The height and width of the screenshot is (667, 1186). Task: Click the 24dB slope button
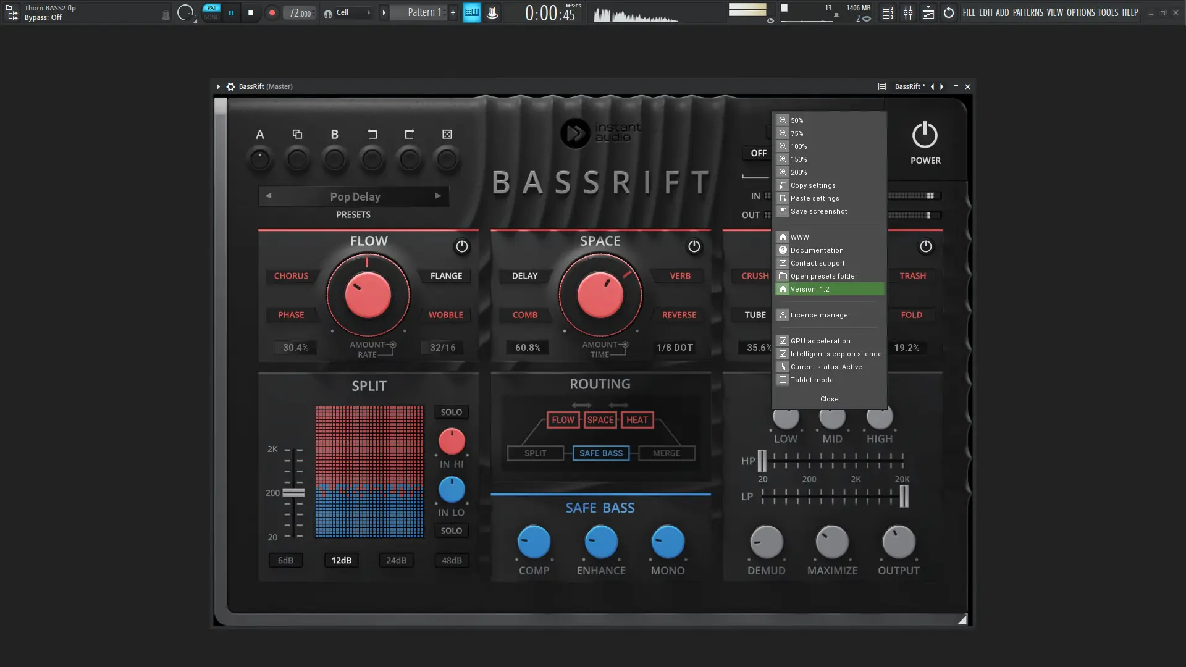pyautogui.click(x=396, y=560)
